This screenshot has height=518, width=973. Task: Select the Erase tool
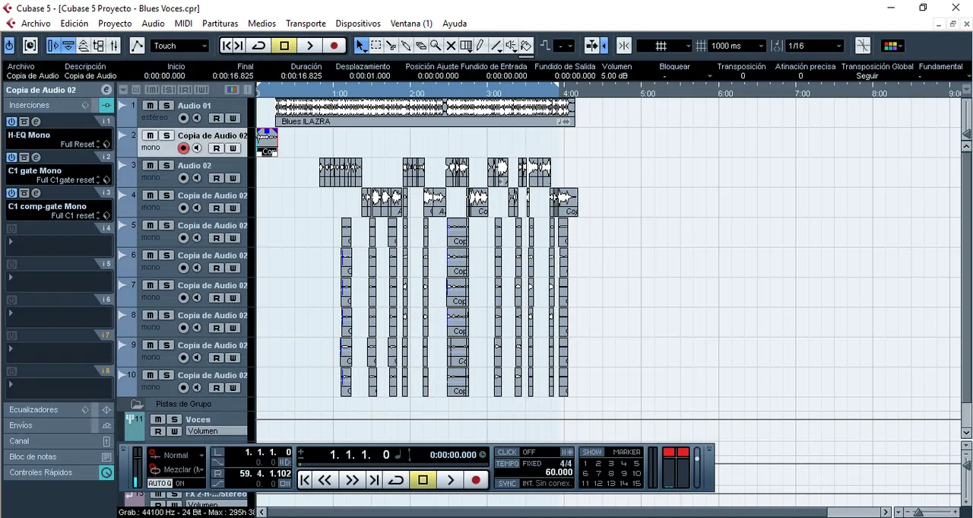pos(420,46)
